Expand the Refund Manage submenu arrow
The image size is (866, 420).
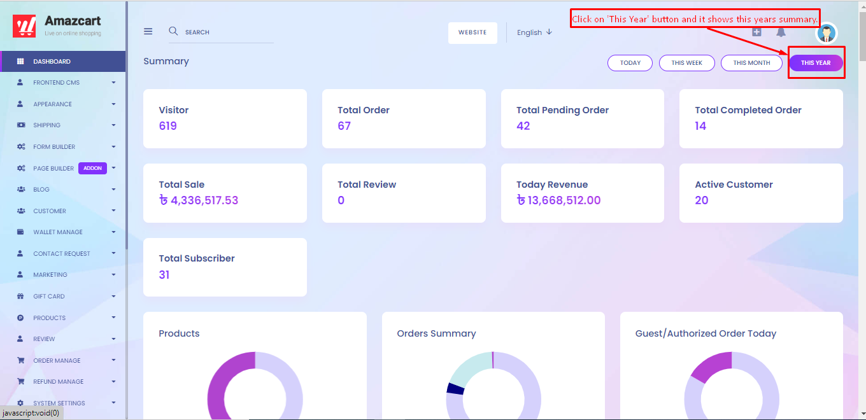(113, 382)
